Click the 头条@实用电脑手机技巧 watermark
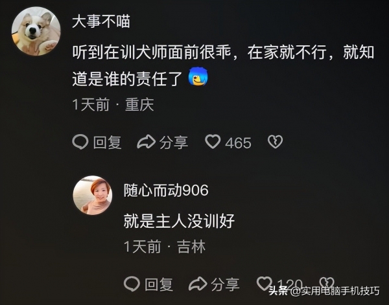389x305 pixels. pos(324,291)
